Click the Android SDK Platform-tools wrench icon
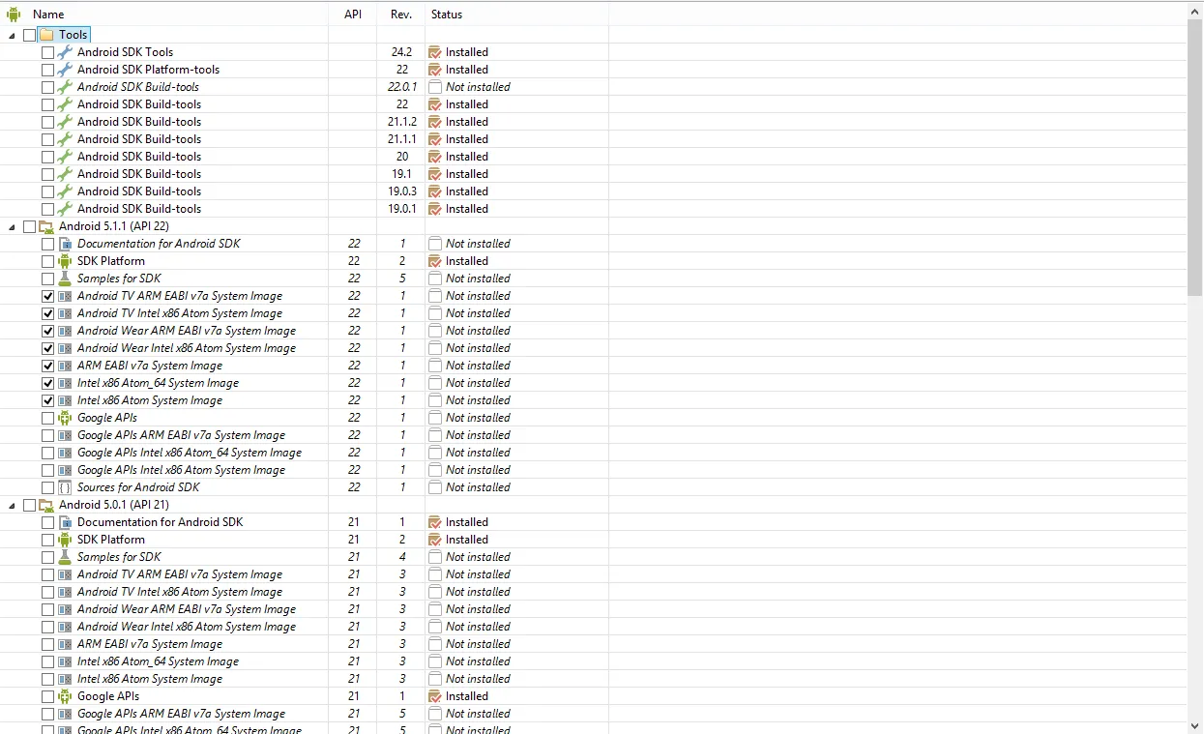Viewport: 1204px width, 734px height. pos(65,70)
